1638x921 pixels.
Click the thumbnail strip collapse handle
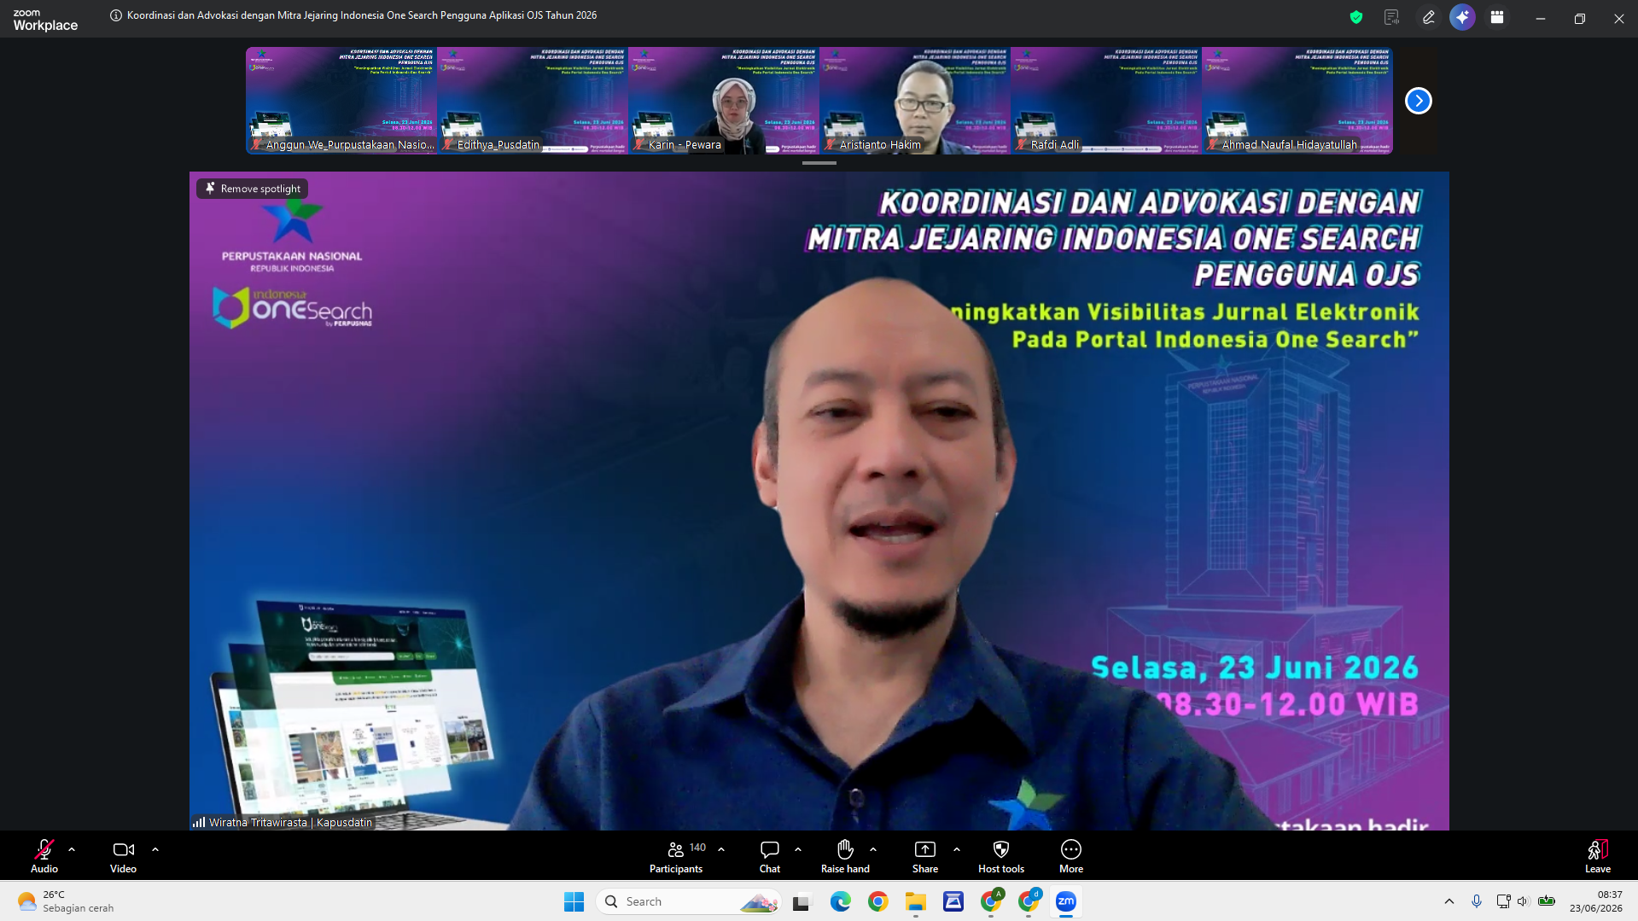click(x=819, y=162)
